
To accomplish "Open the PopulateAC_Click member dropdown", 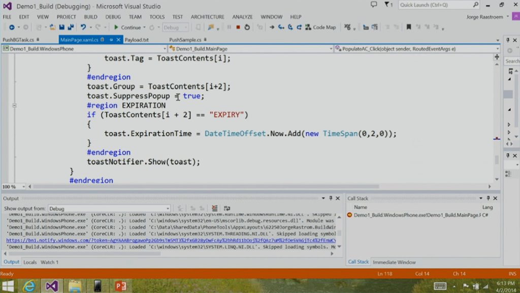I will [498, 49].
